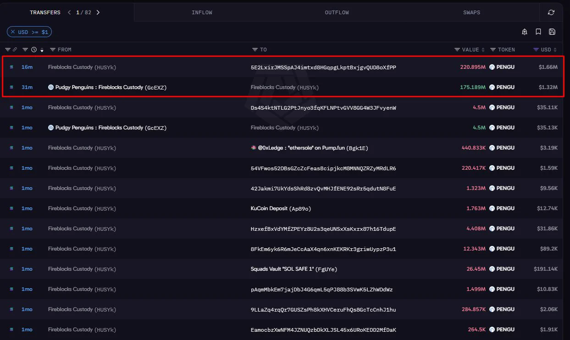
Task: Click the 220.895M value in the first row
Action: point(473,67)
